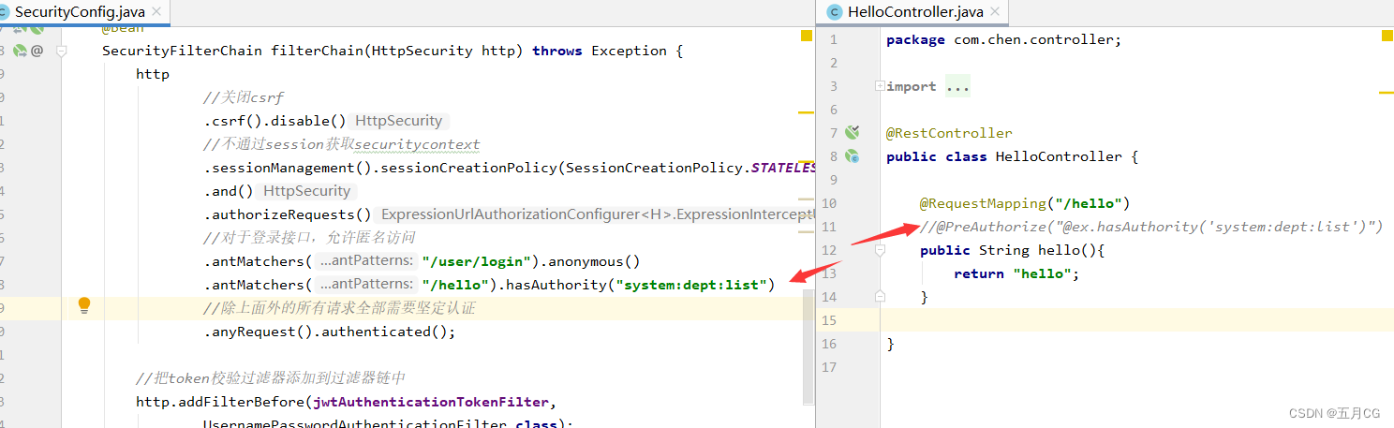Click the yellow warning indicator in HelloController editor
1394x428 pixels.
(x=1387, y=36)
